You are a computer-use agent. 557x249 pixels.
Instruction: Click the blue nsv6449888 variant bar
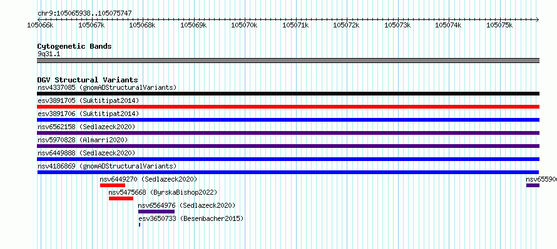point(288,159)
